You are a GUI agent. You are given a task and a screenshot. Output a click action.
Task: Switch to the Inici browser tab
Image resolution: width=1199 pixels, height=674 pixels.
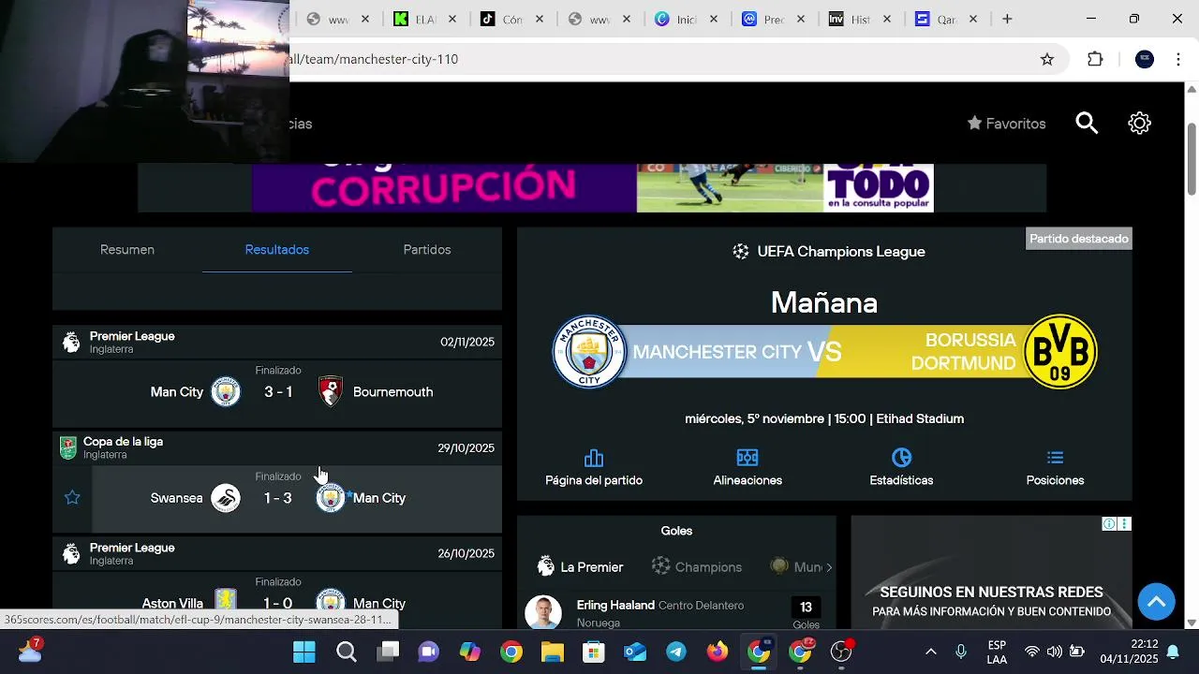[687, 19]
